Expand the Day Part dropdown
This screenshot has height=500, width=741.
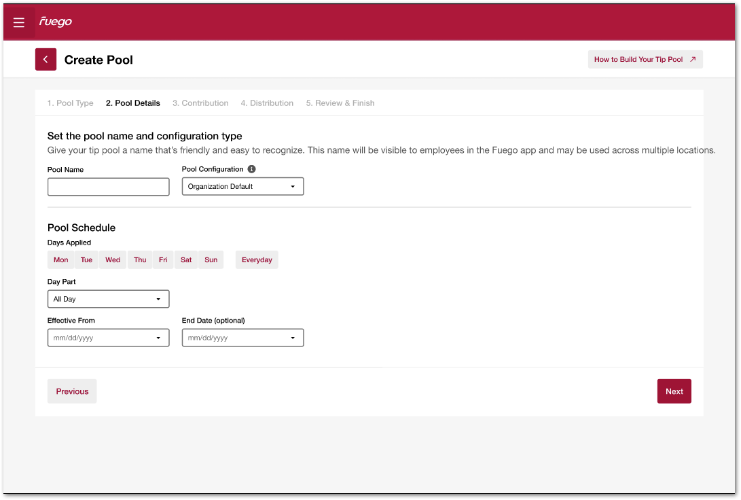pos(108,299)
